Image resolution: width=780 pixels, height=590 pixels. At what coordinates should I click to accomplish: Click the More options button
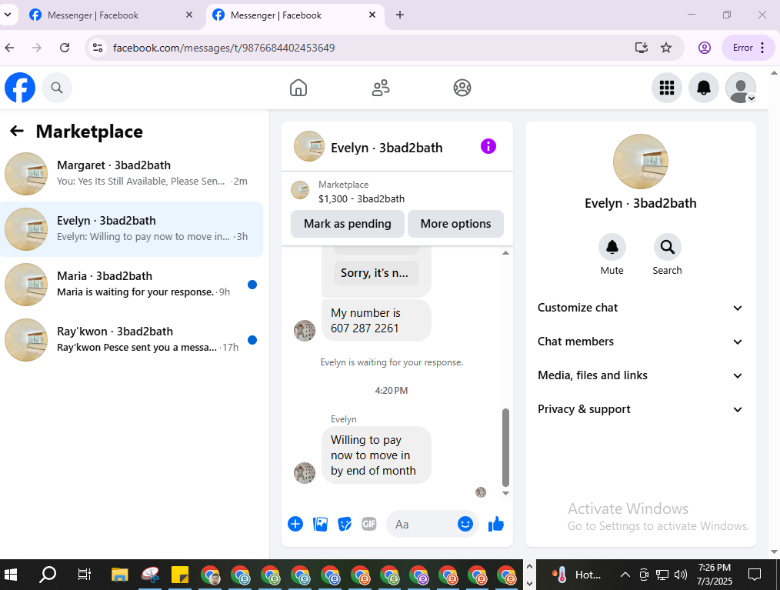455,224
